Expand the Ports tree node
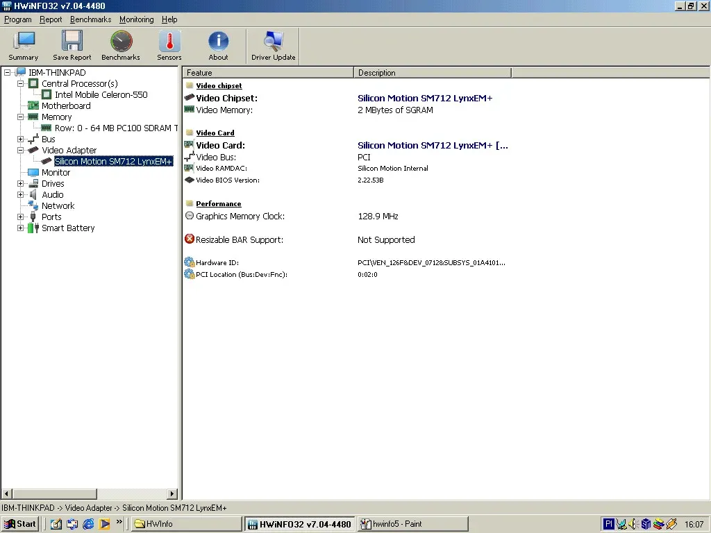The image size is (711, 533). pos(20,217)
